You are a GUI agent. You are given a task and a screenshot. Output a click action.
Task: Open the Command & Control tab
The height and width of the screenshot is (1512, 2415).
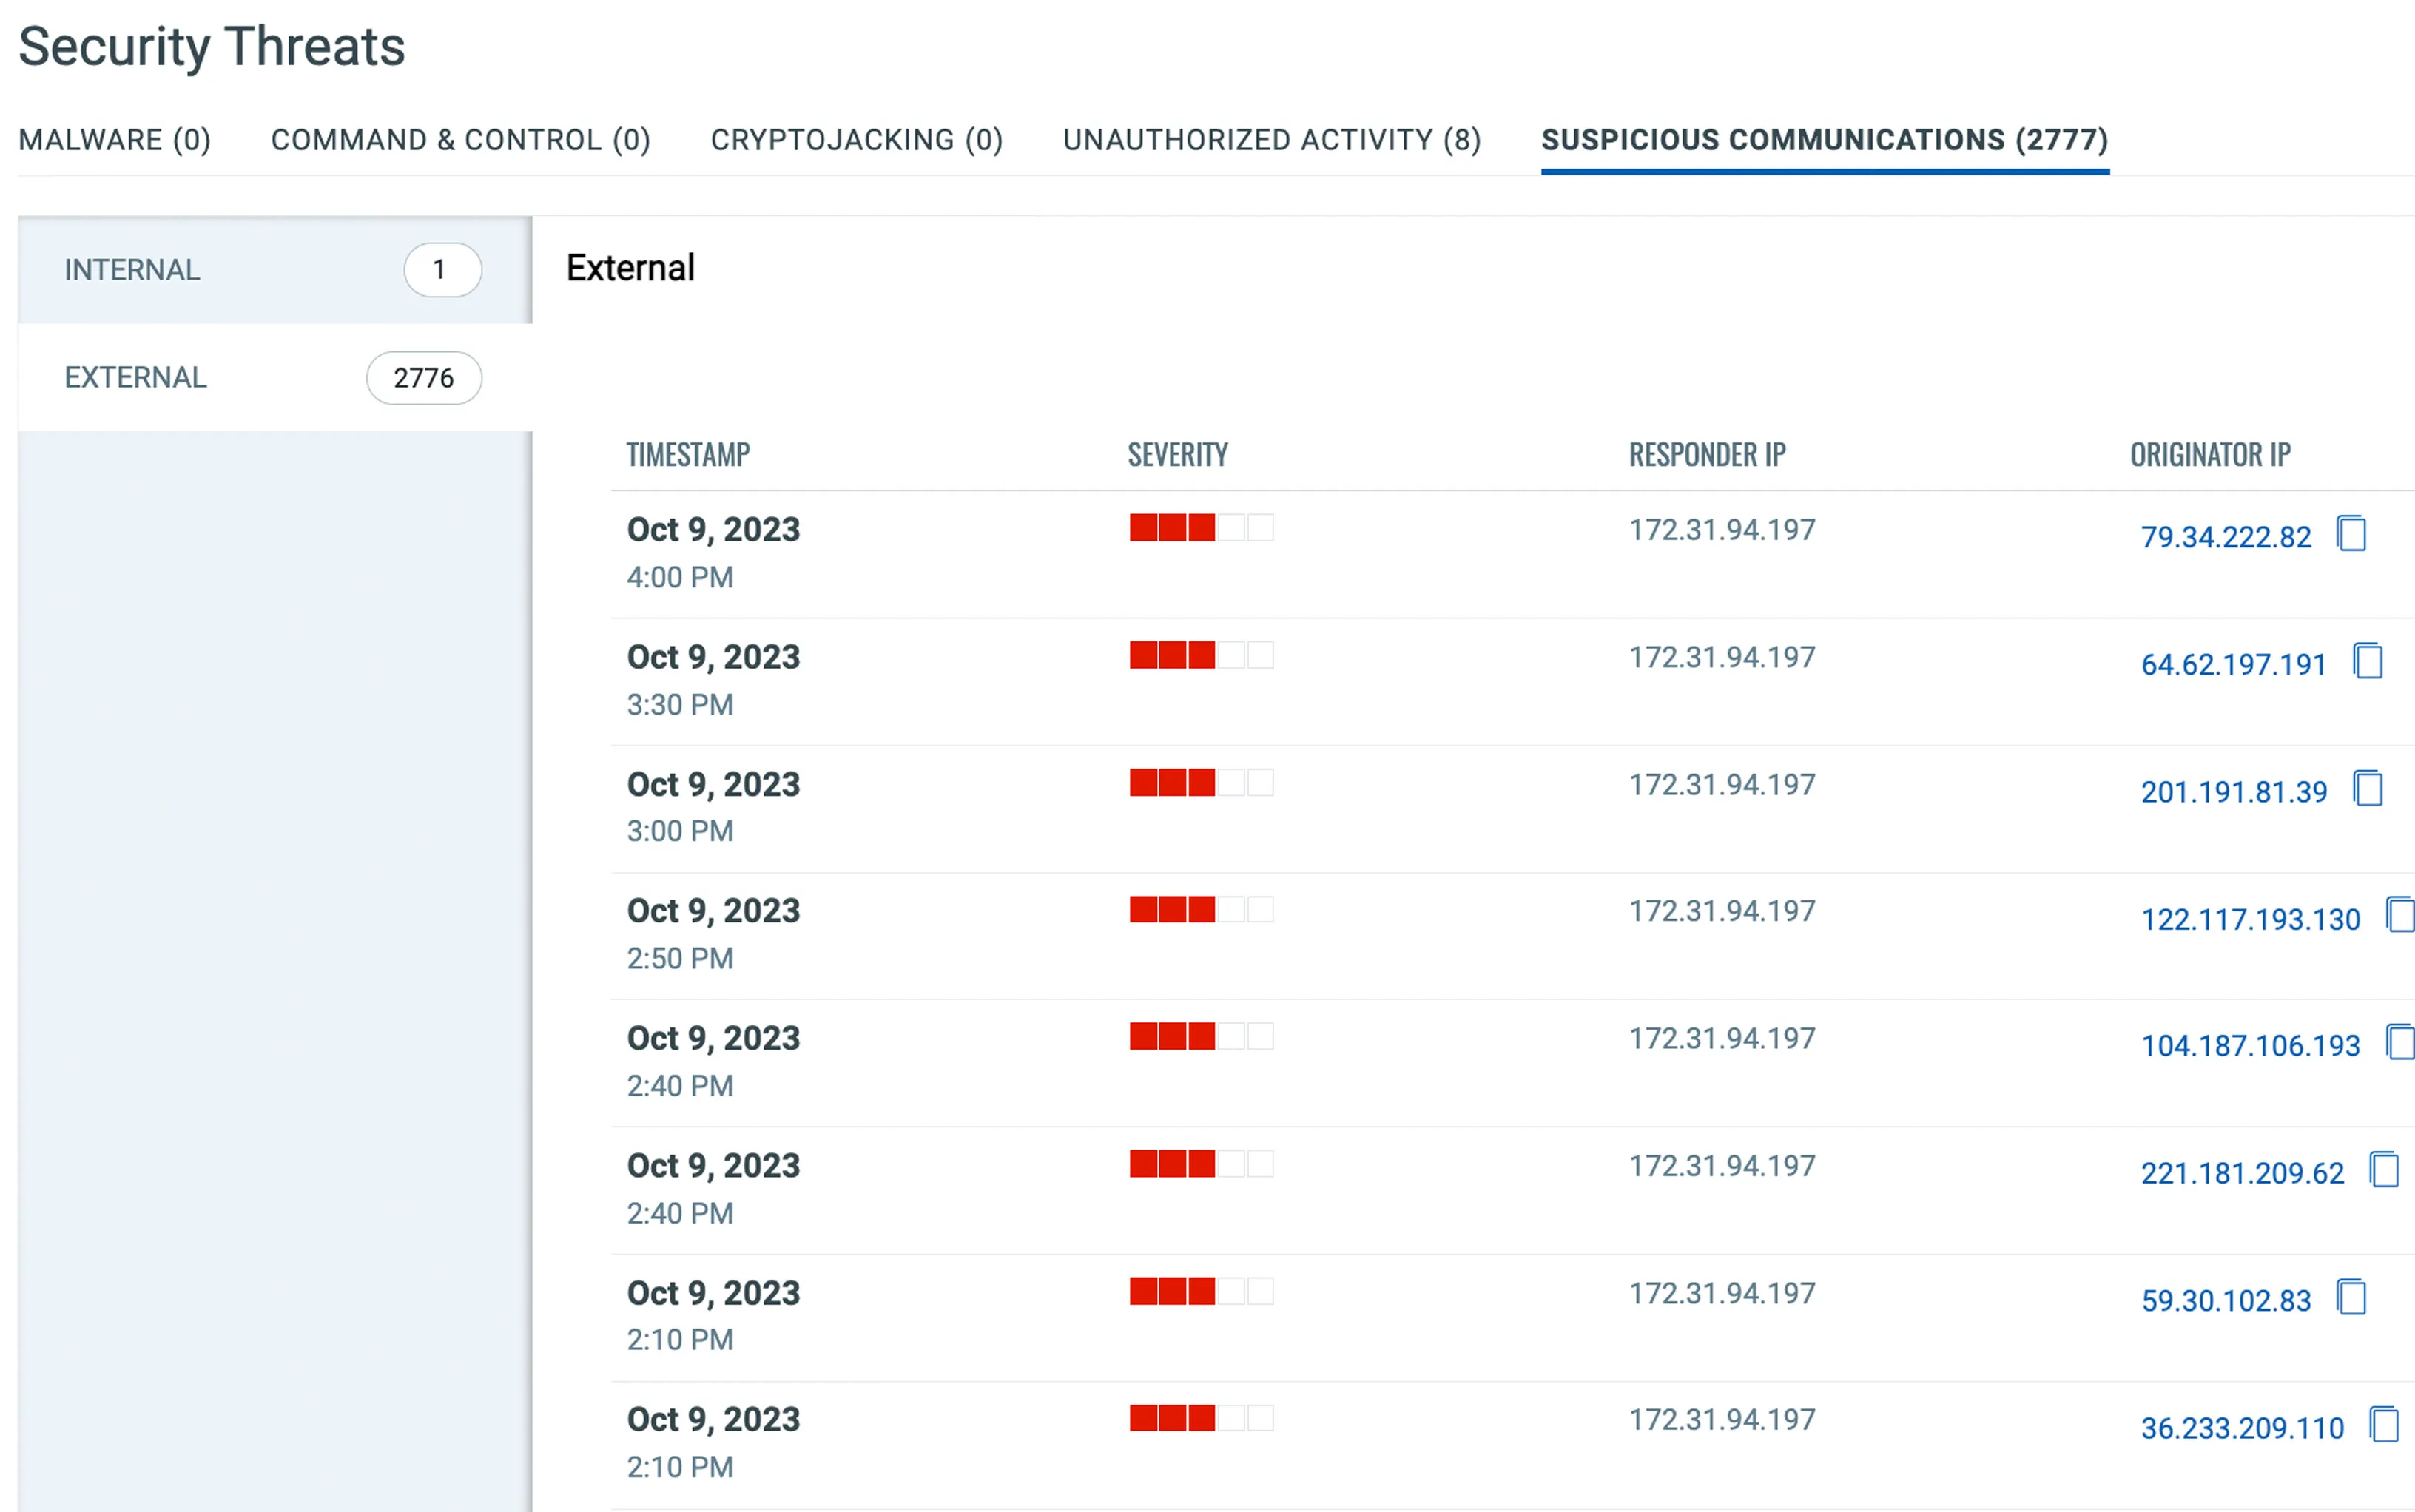[x=460, y=140]
